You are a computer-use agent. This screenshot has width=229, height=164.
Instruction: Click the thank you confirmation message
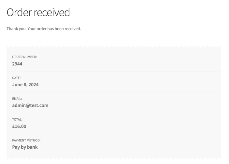(44, 29)
